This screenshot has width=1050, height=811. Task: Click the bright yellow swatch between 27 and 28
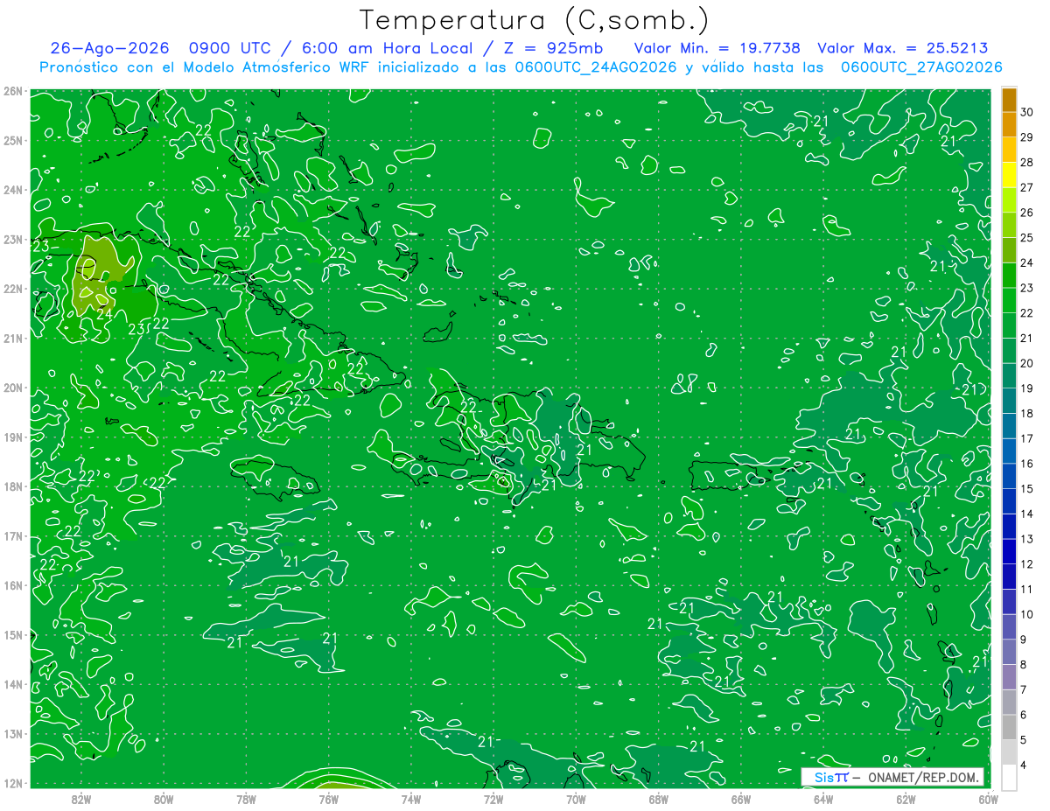pyautogui.click(x=1009, y=175)
